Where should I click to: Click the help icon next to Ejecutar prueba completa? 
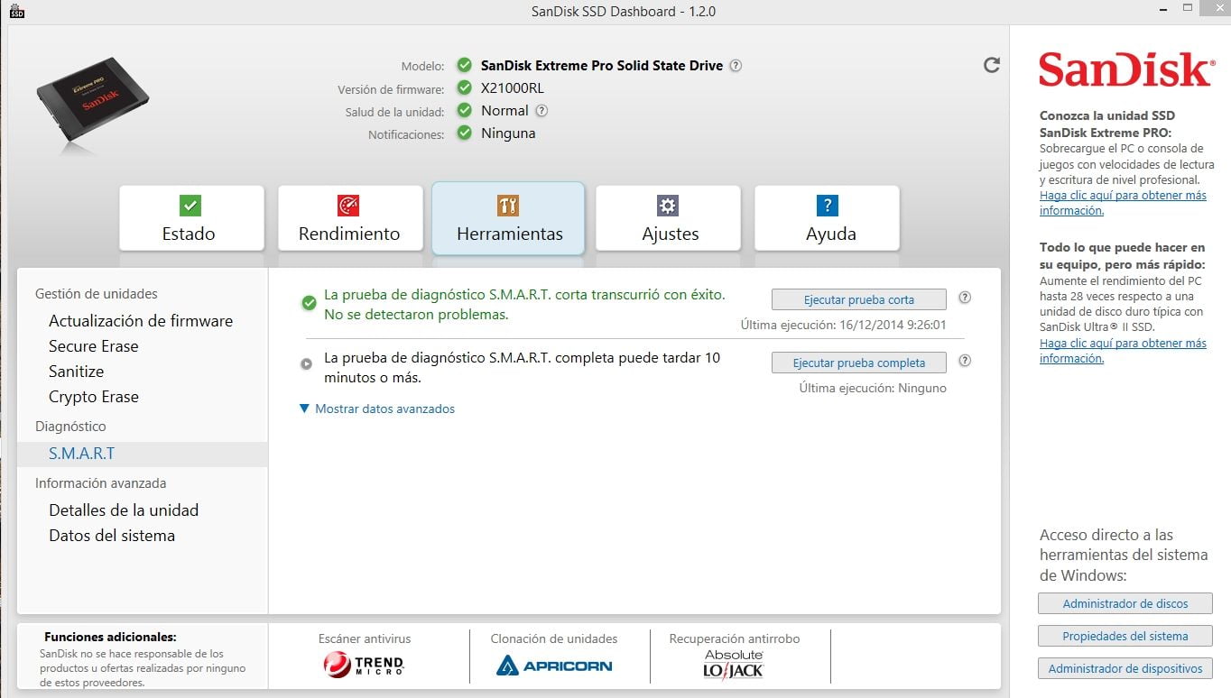click(965, 361)
